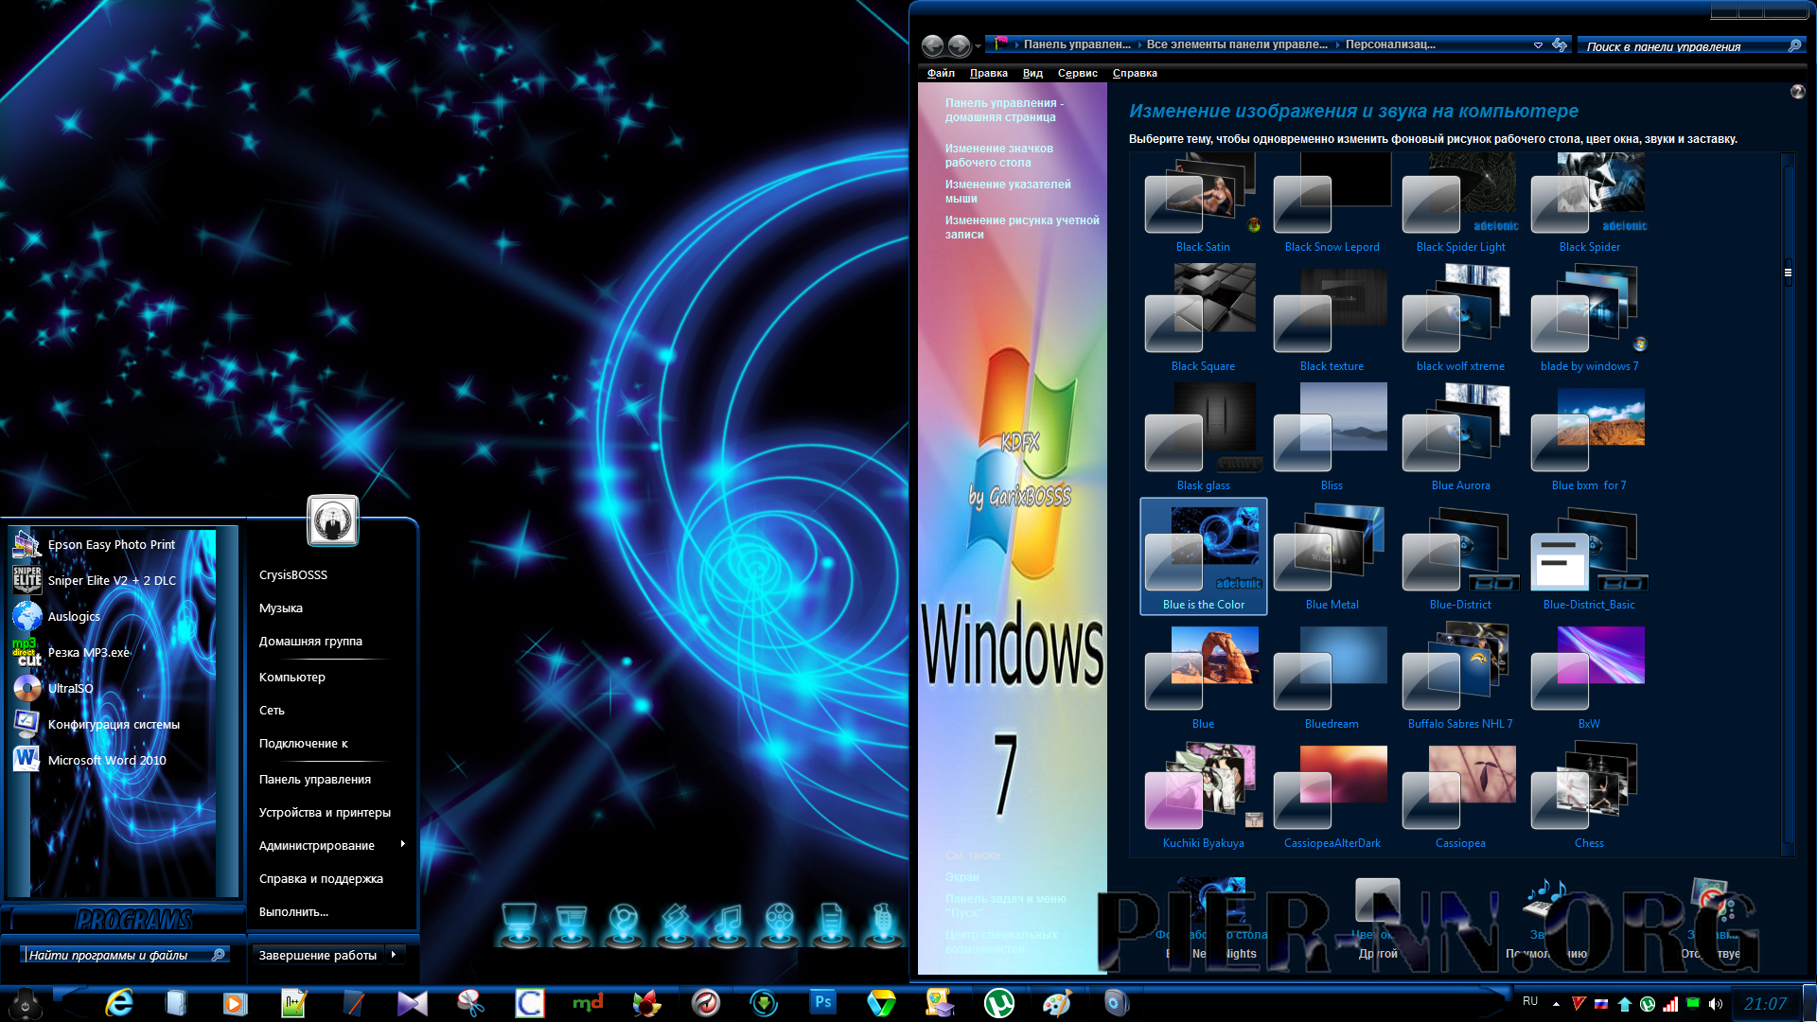Select the Blue-District theme

tap(1460, 558)
